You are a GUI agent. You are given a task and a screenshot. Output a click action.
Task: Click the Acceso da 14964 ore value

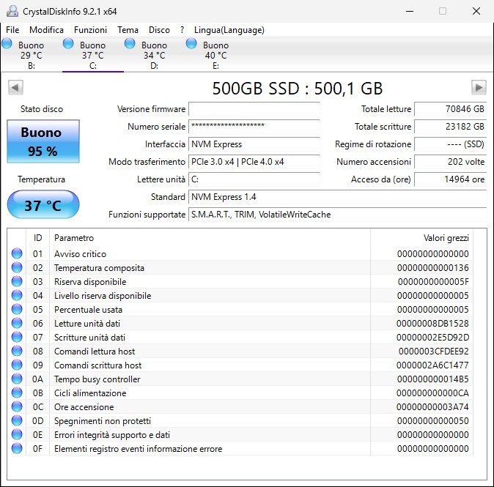coord(451,179)
